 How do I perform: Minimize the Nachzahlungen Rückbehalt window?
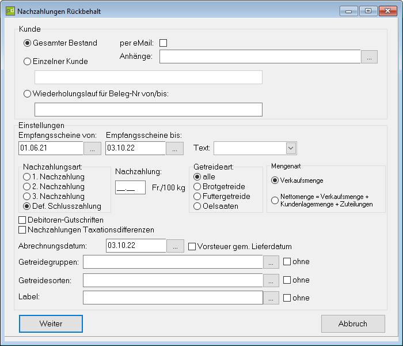click(348, 11)
